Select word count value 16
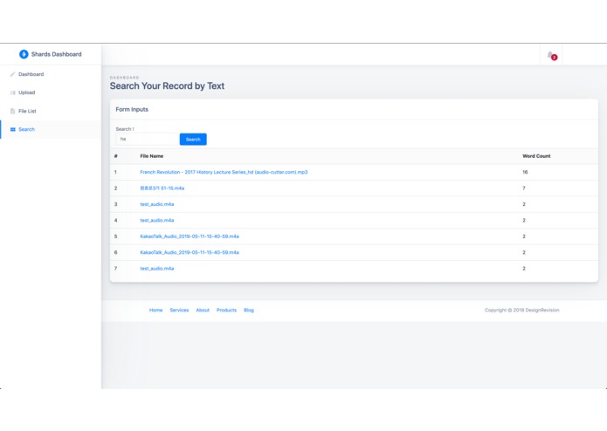Image resolution: width=607 pixels, height=431 pixels. point(525,172)
